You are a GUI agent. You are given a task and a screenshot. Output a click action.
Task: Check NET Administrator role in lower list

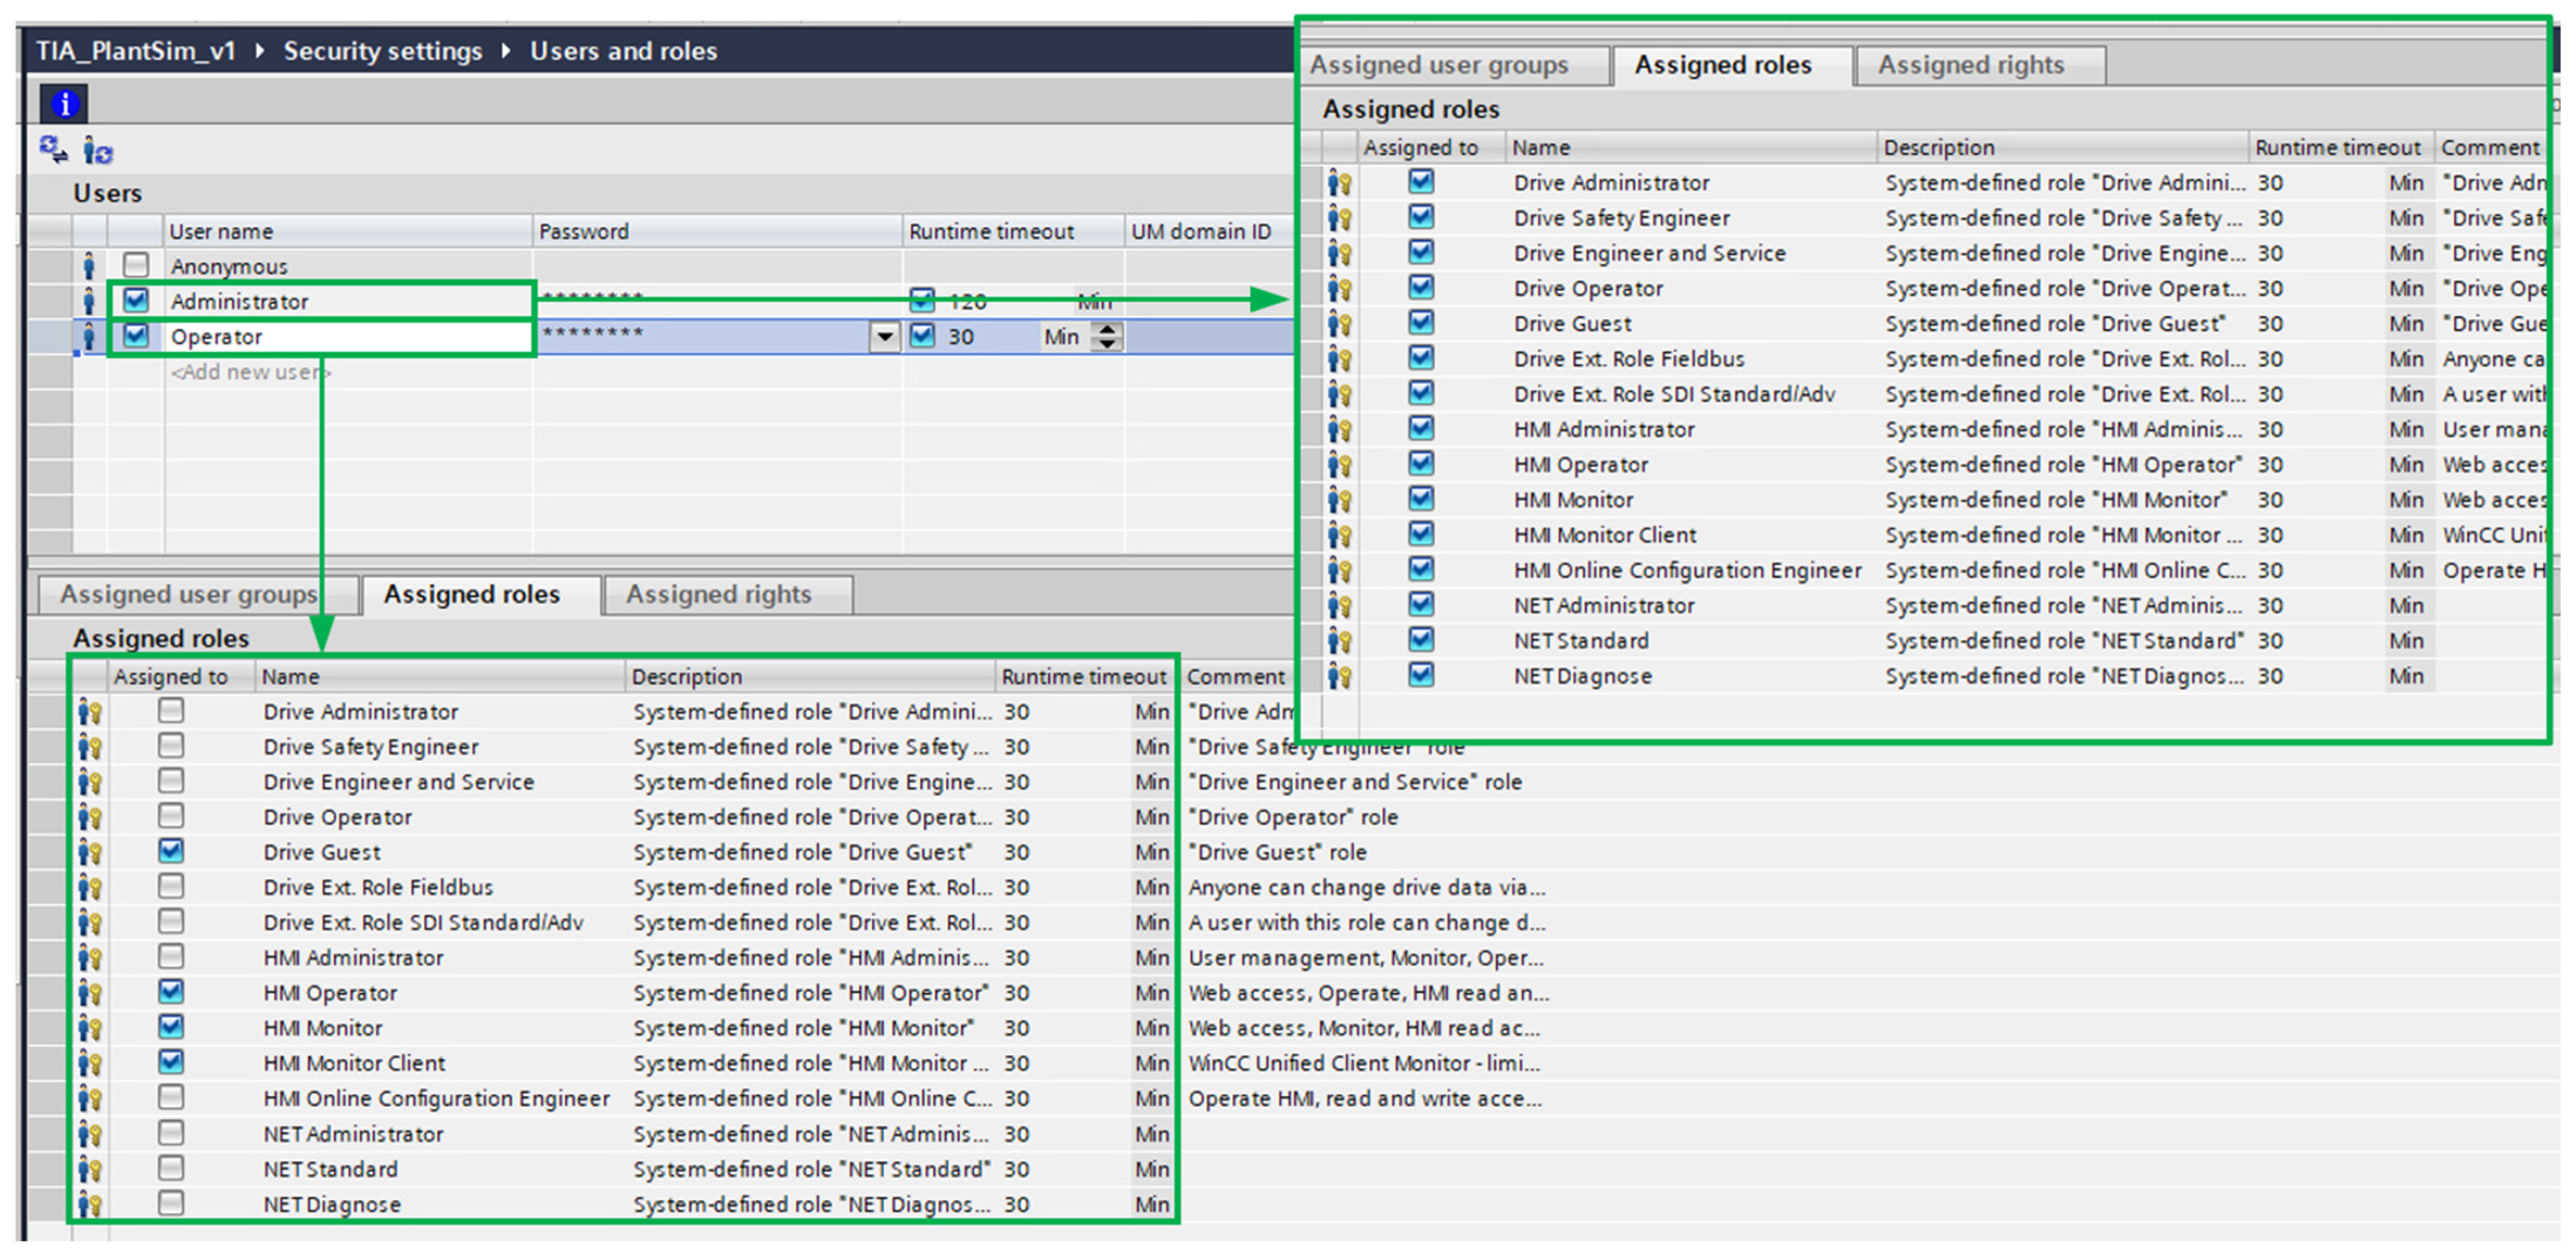point(171,1133)
